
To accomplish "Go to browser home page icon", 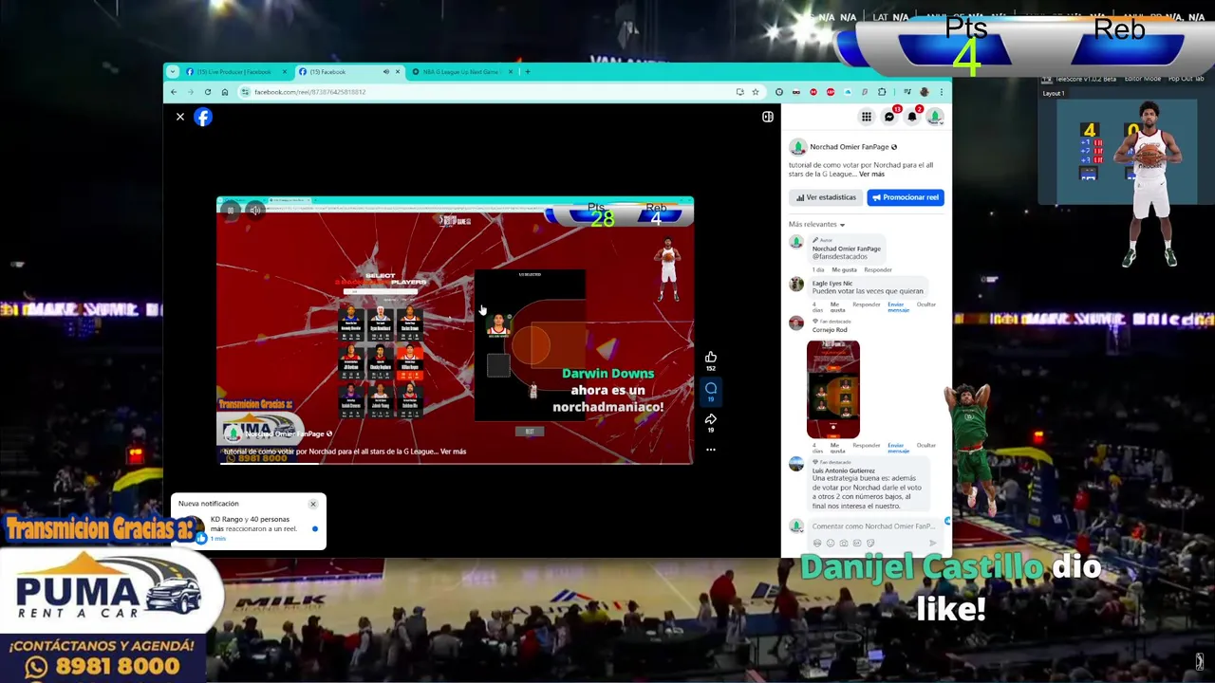I will (x=224, y=92).
